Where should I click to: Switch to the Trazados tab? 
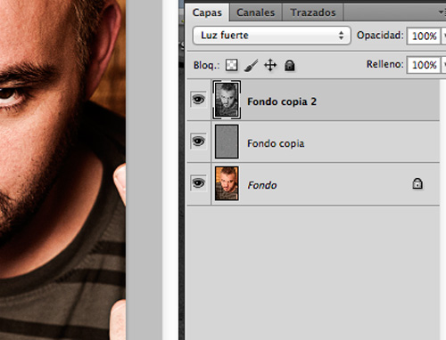pyautogui.click(x=313, y=12)
